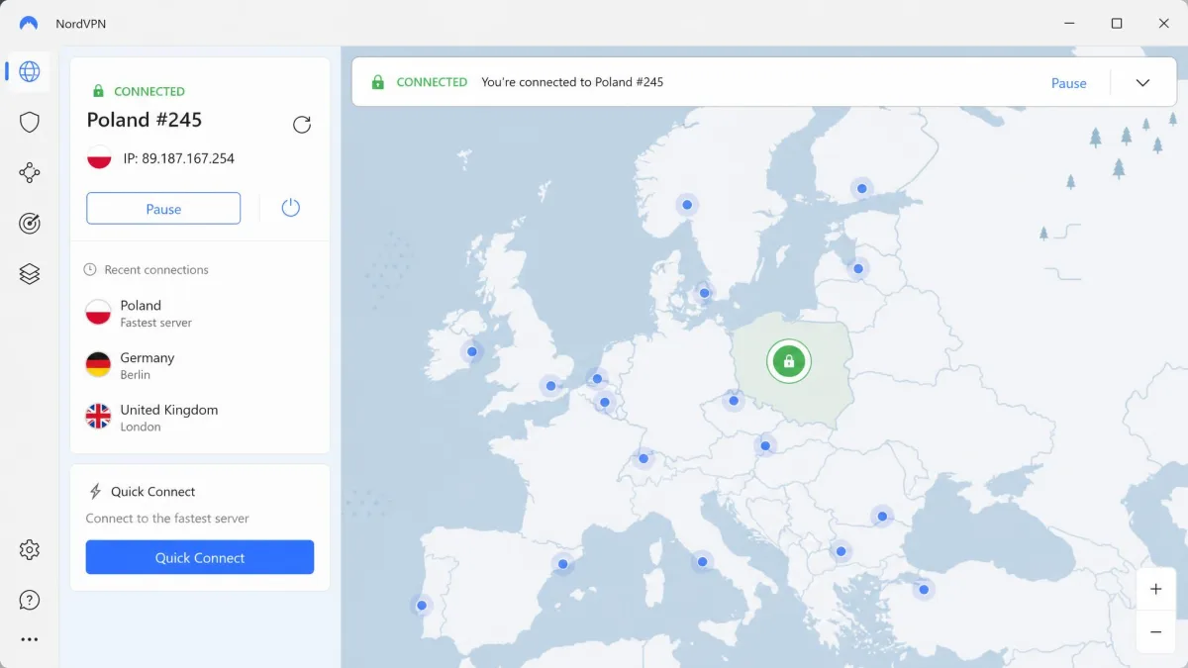Select the Bulgaria server dot on map
1188x668 pixels.
(841, 551)
